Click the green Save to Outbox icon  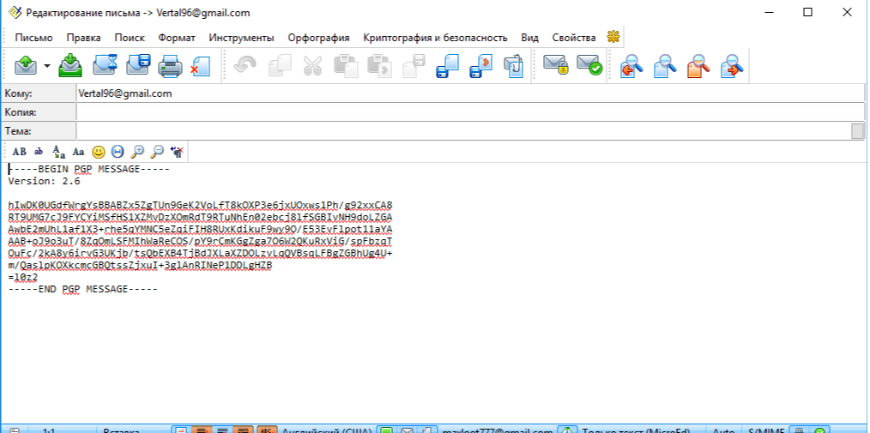(70, 65)
